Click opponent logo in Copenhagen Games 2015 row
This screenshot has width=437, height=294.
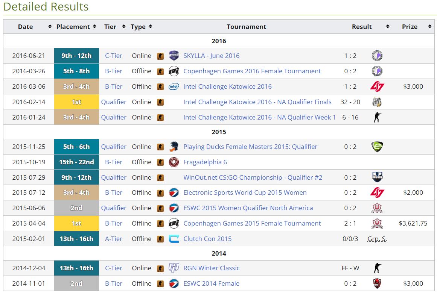(377, 223)
